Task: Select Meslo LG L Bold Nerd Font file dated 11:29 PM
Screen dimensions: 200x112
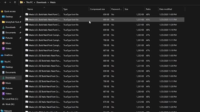Action: [x=104, y=45]
